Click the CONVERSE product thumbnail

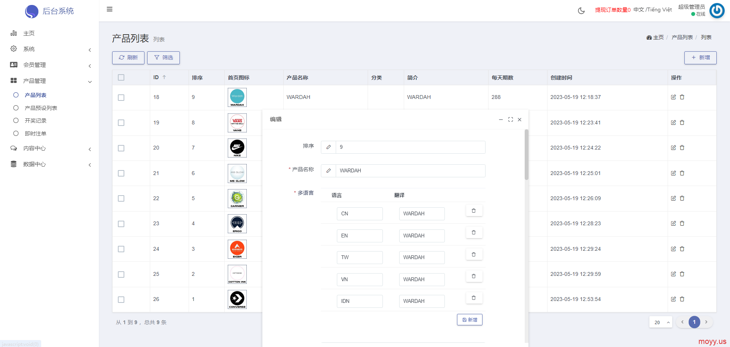[x=237, y=299]
